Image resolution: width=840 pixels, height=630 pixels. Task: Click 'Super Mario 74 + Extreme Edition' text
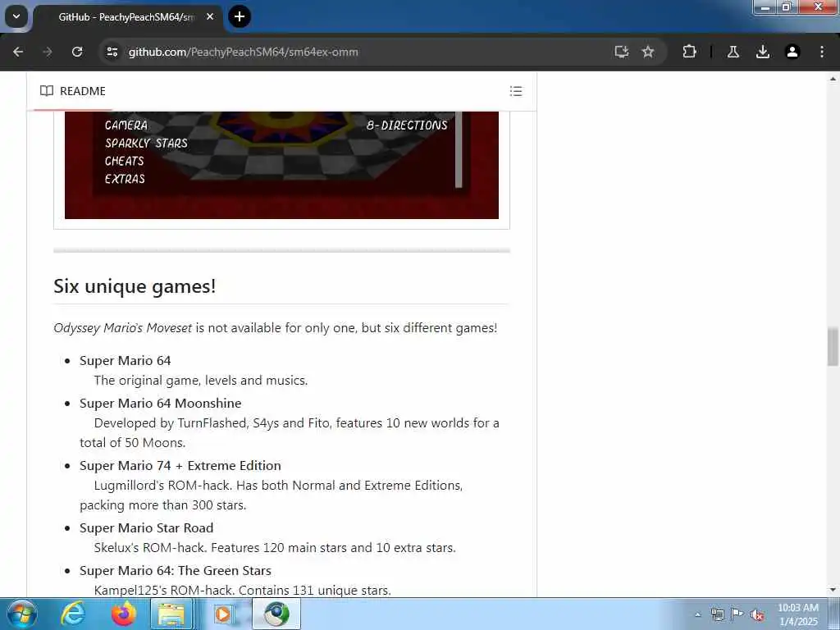tap(180, 466)
